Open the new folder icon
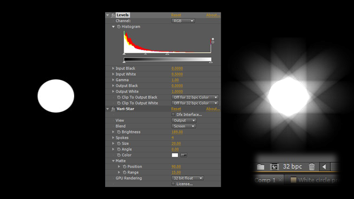Viewport: 354px width, 199px height. [x=260, y=167]
